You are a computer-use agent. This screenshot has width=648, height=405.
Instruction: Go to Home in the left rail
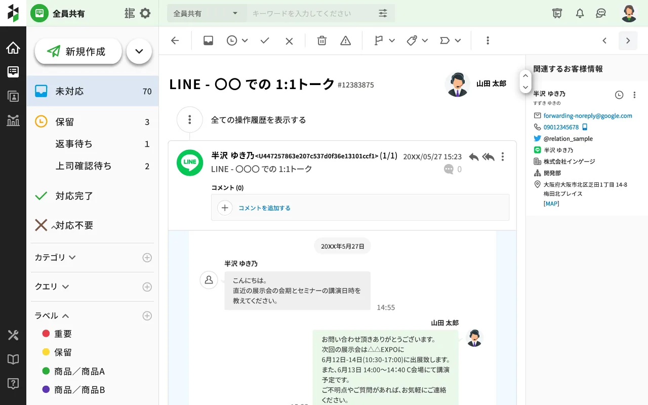pos(13,48)
